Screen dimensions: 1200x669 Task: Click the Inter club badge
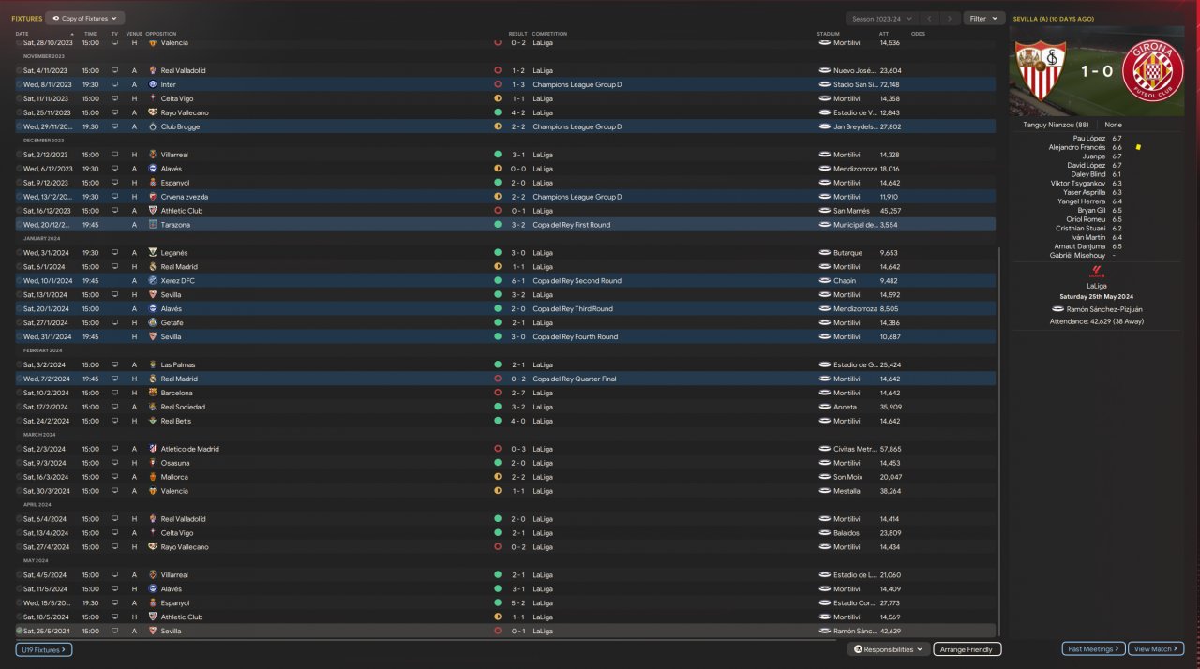(x=153, y=84)
